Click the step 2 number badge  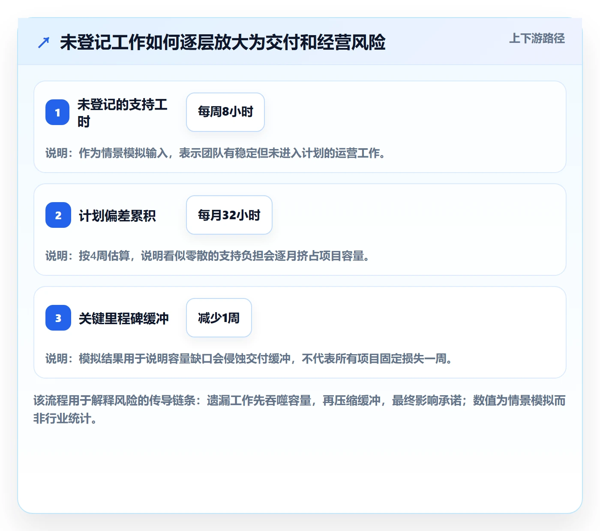[58, 215]
